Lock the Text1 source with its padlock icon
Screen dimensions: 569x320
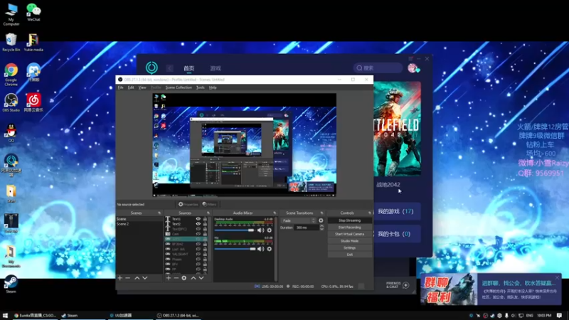[x=205, y=219]
